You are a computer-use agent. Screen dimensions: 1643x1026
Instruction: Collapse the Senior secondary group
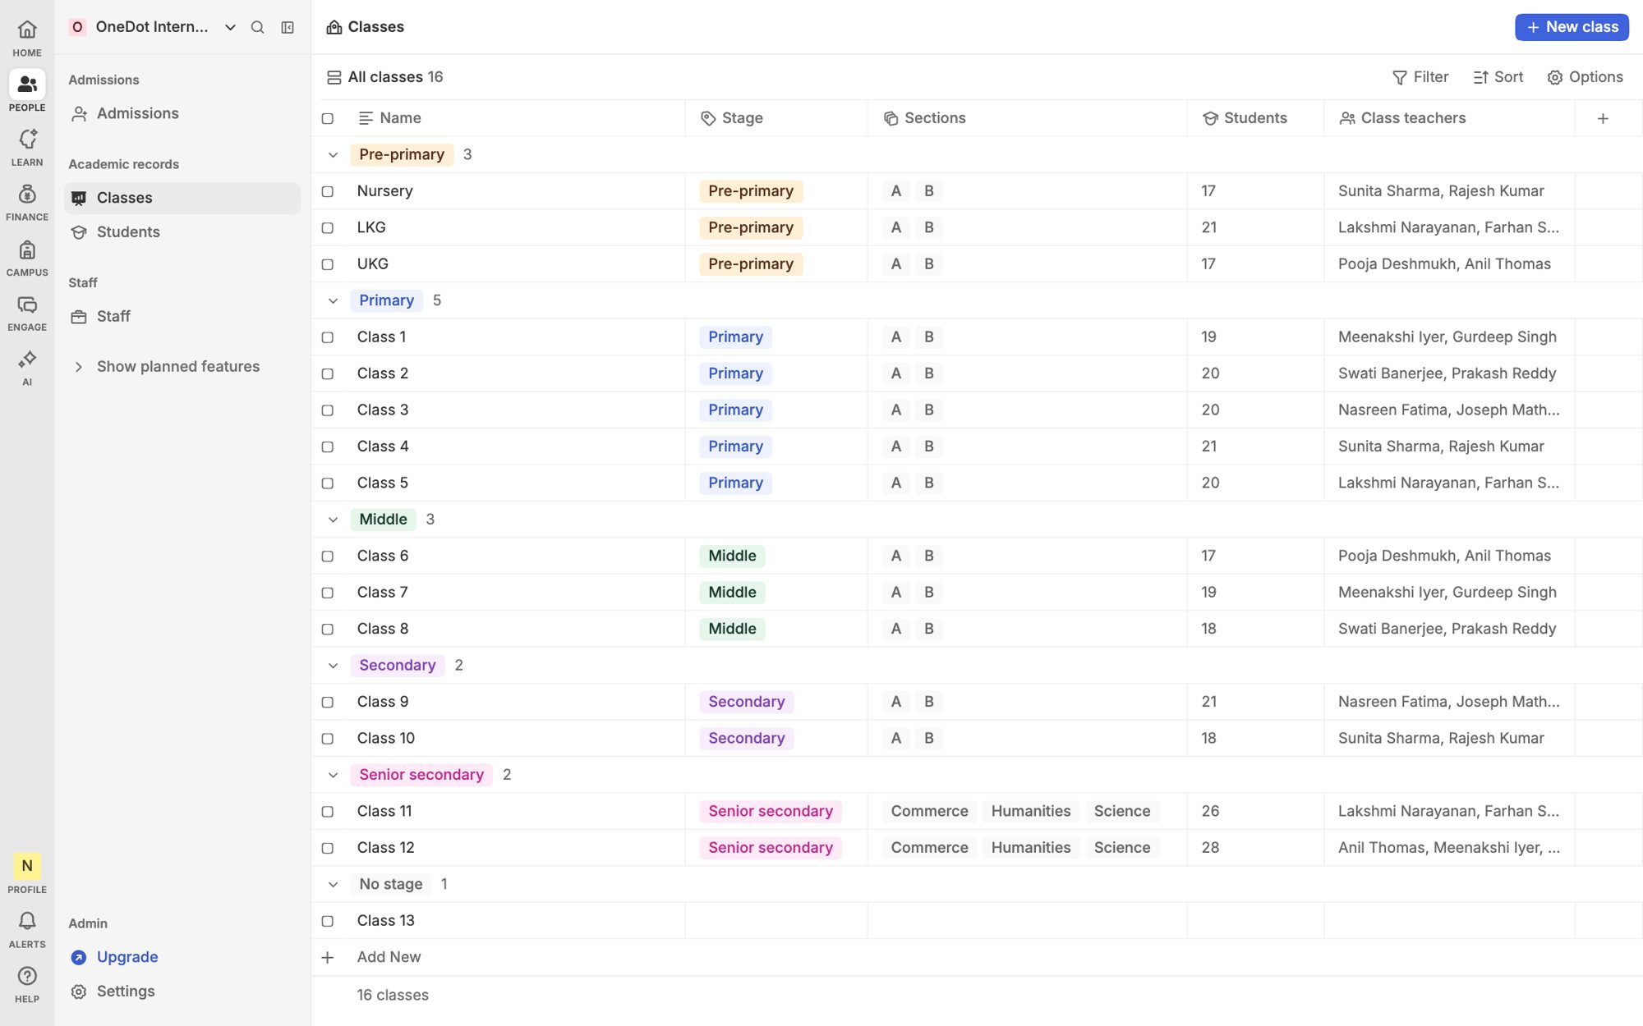pyautogui.click(x=333, y=775)
